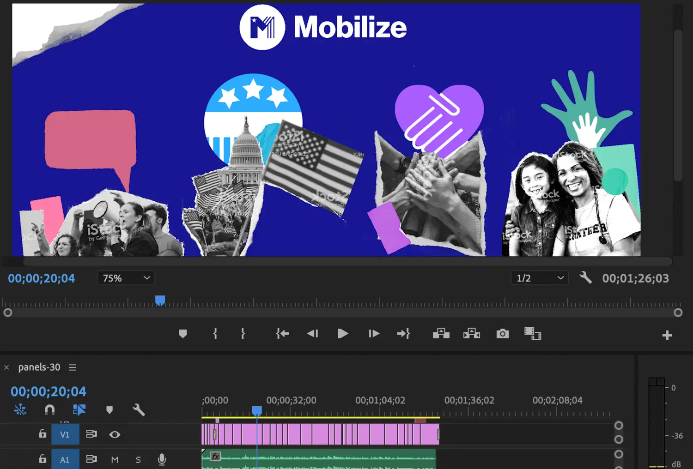The height and width of the screenshot is (469, 693).
Task: Play the sequence in the monitor
Action: tap(343, 333)
